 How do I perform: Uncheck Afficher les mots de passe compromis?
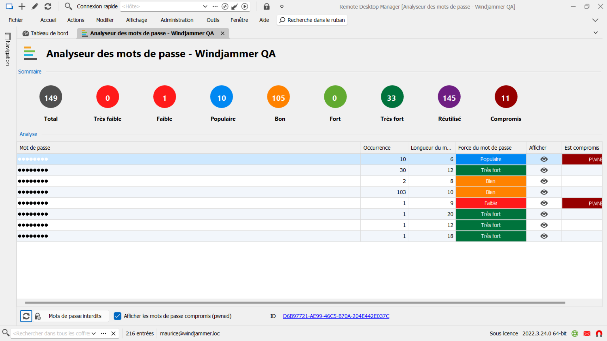pyautogui.click(x=117, y=316)
